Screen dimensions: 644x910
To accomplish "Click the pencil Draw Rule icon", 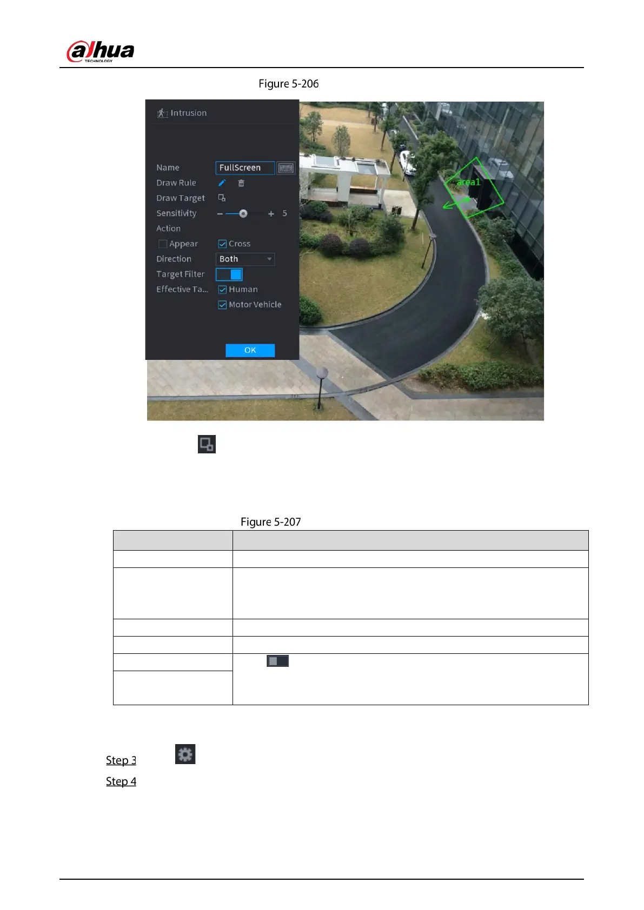I will pyautogui.click(x=222, y=183).
